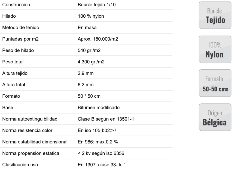Click the Construccion row label
This screenshot has width=234, height=169.
(x=16, y=5)
